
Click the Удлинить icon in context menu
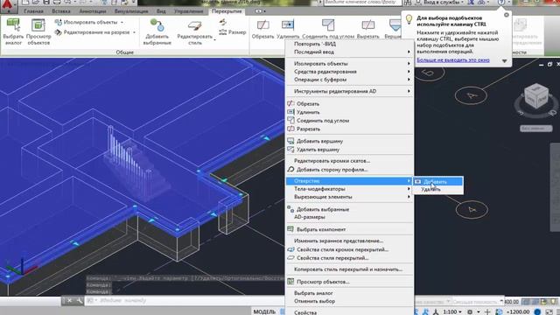coord(290,112)
